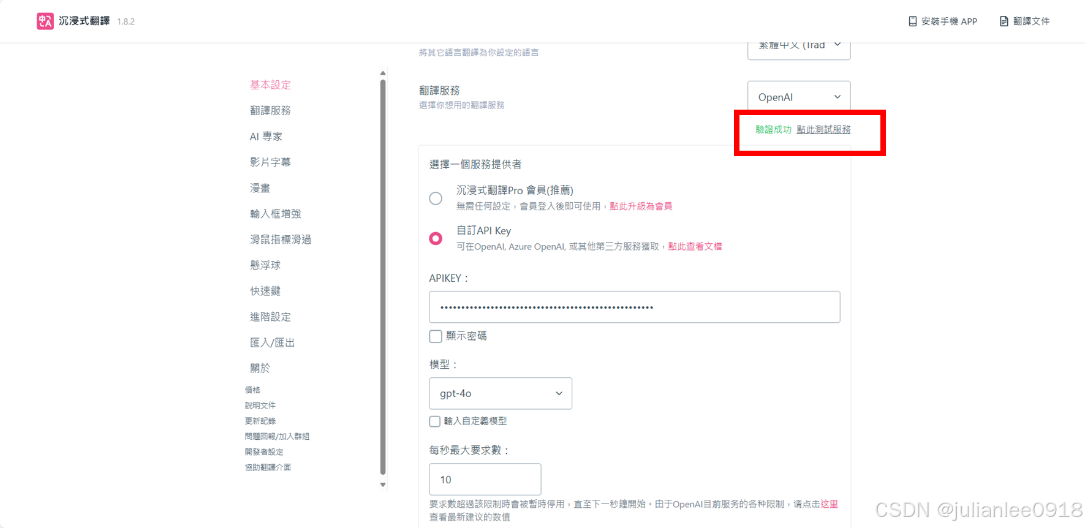This screenshot has height=528, width=1085.
Task: Click the version number 1.8.2
Action: pyautogui.click(x=126, y=21)
